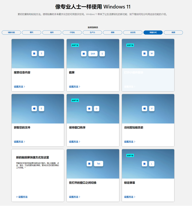Viewport: 192px width, 210px height.
Task: Click the 在打开的窗口之间切换 card title
Action: pyautogui.click(x=82, y=183)
